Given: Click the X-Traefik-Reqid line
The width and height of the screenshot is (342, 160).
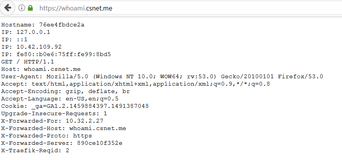Looking at the screenshot, I should (x=35, y=150).
